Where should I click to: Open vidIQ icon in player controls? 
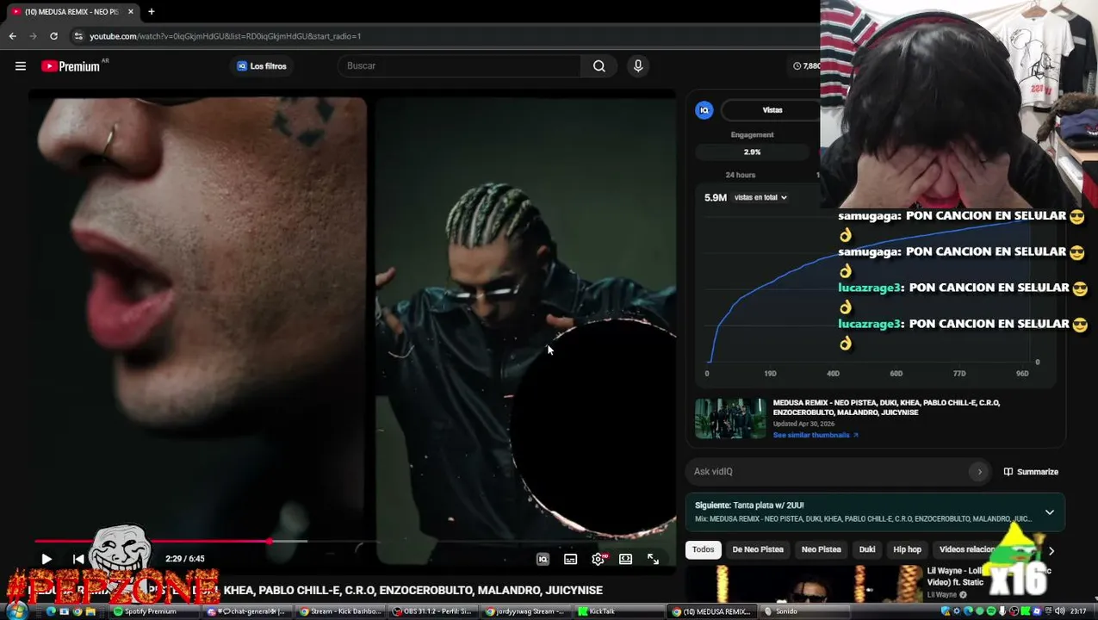point(543,559)
